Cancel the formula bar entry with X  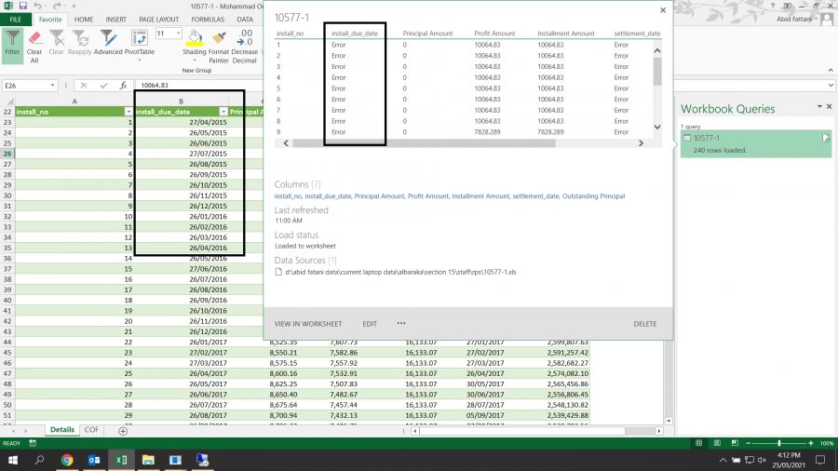click(84, 85)
